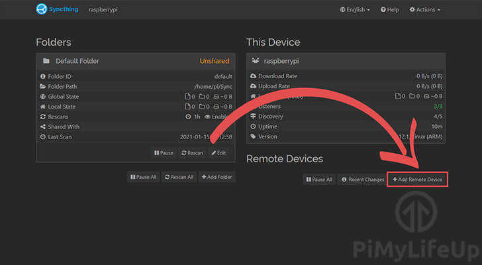This screenshot has height=265, width=482.
Task: Click Rescan All button
Action: click(x=179, y=177)
